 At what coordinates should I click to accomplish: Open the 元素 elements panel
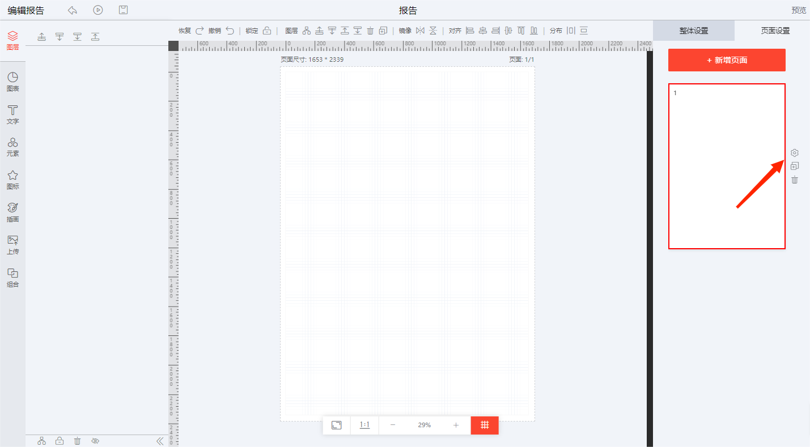[12, 146]
